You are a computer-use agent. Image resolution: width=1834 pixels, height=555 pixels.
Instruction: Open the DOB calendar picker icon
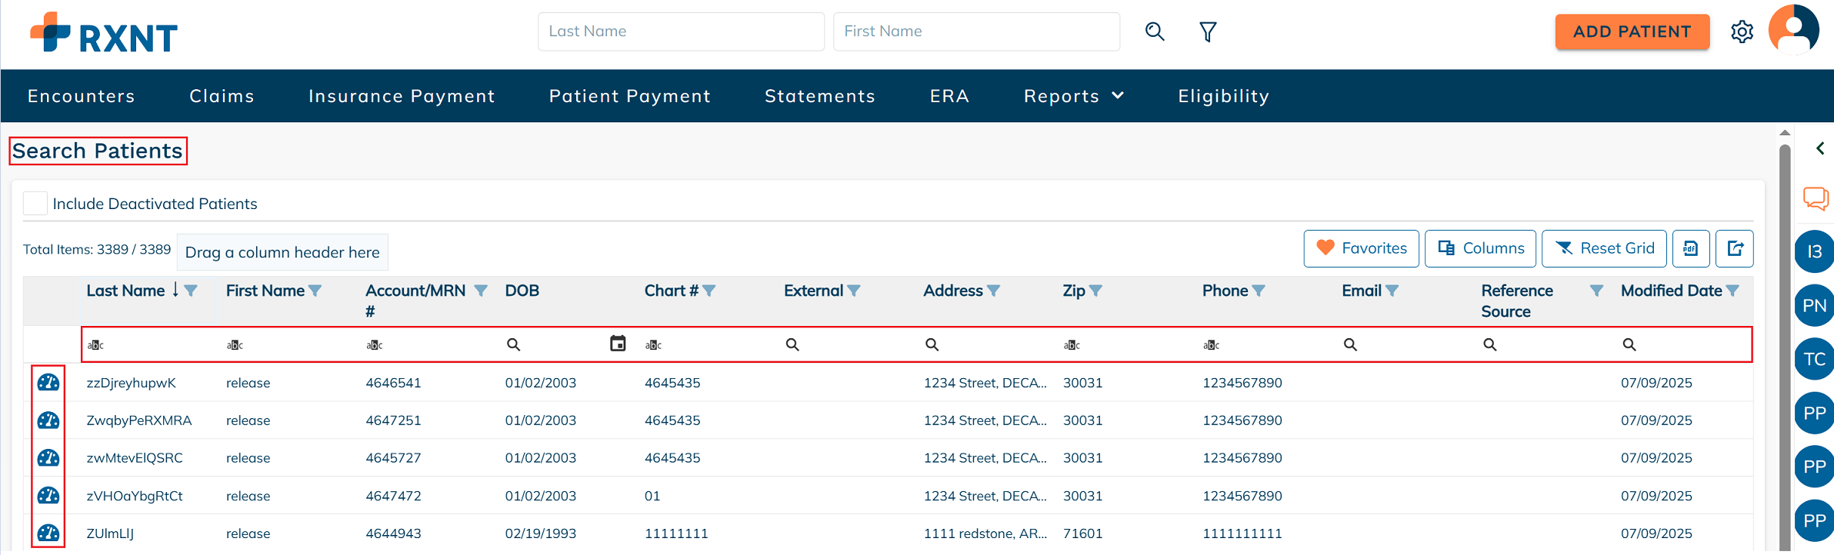(618, 344)
